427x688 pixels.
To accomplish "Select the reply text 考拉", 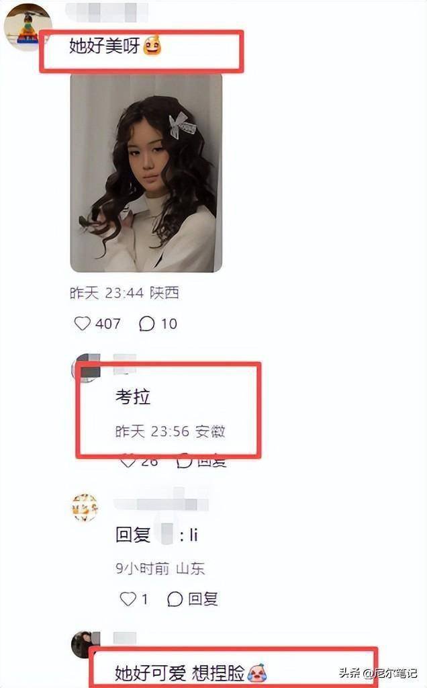I will tap(133, 396).
